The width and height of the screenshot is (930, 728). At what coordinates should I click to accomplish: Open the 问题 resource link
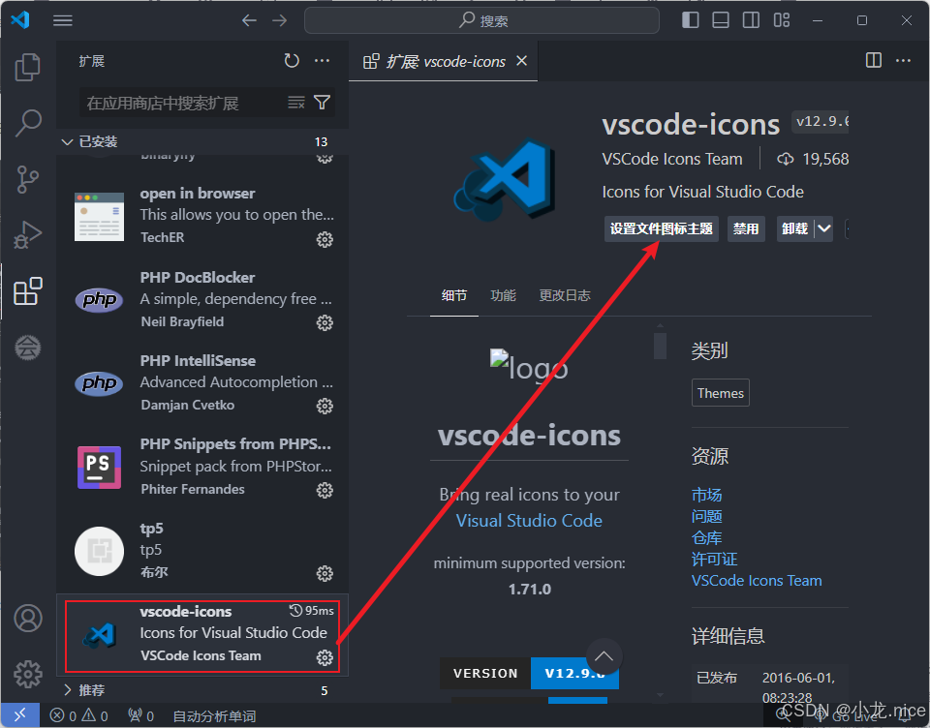706,516
